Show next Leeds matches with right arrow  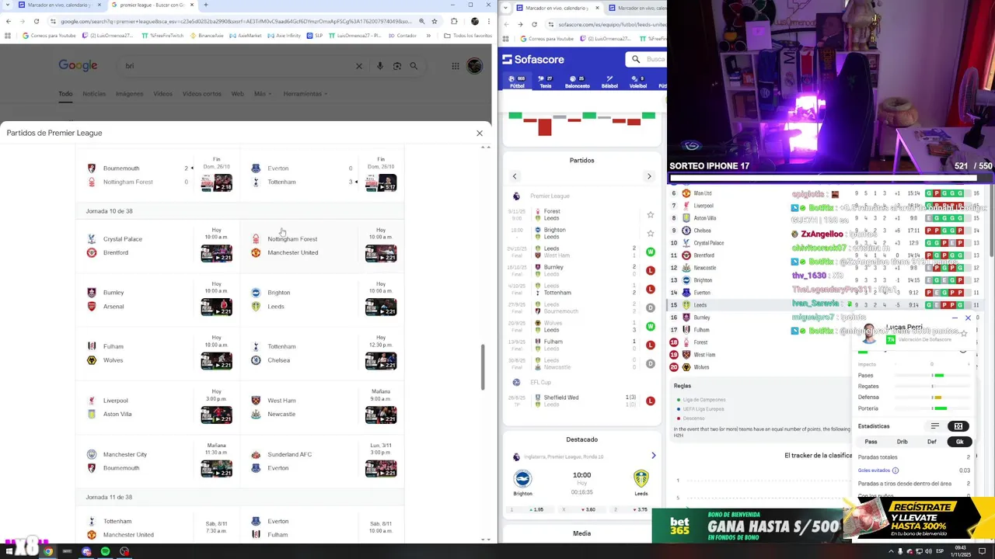649,176
